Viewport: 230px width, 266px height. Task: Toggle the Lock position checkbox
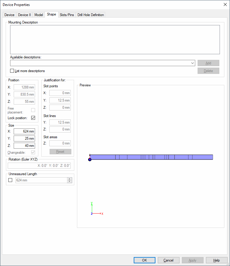[x=33, y=118]
